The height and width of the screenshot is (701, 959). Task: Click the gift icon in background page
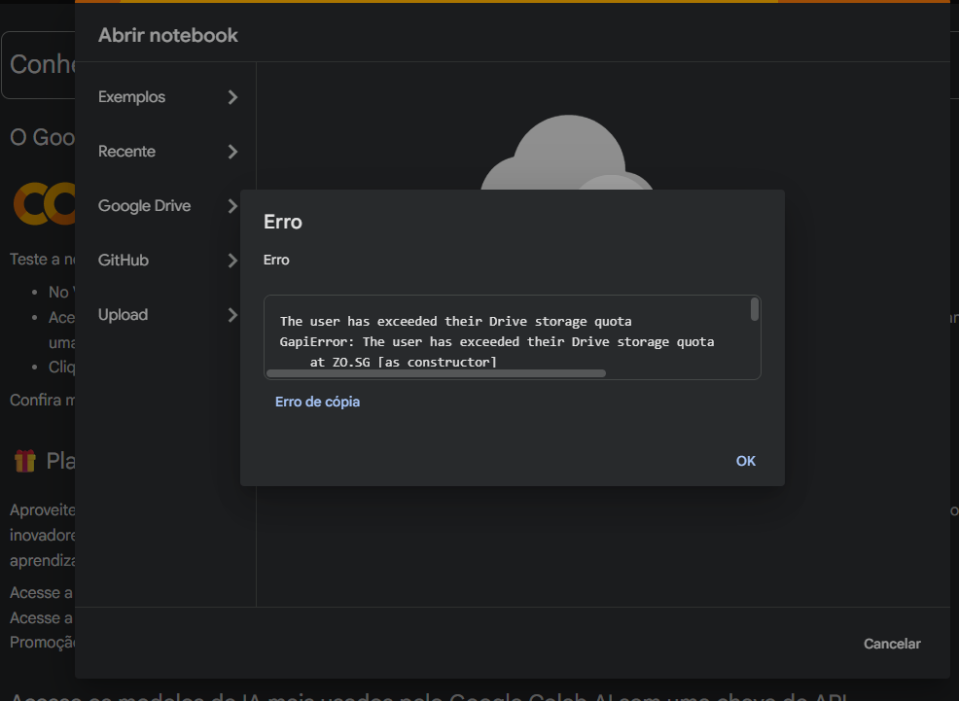click(25, 461)
